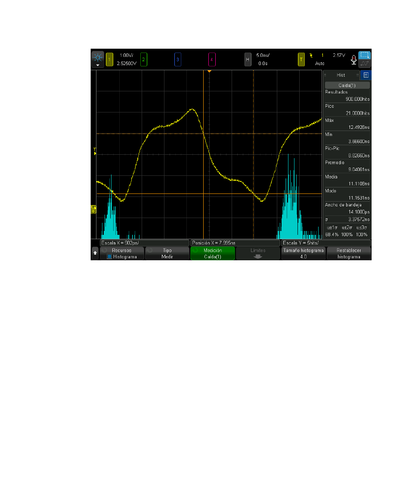Click the falling edge trigger slope icon
409x502 pixels.
tap(311, 56)
